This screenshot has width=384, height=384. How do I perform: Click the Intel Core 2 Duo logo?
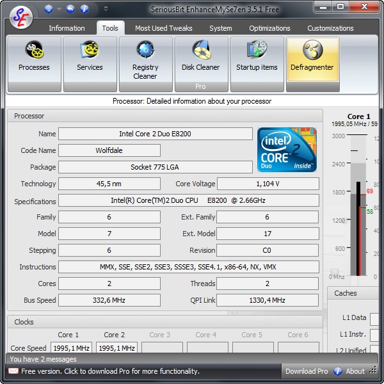[287, 150]
